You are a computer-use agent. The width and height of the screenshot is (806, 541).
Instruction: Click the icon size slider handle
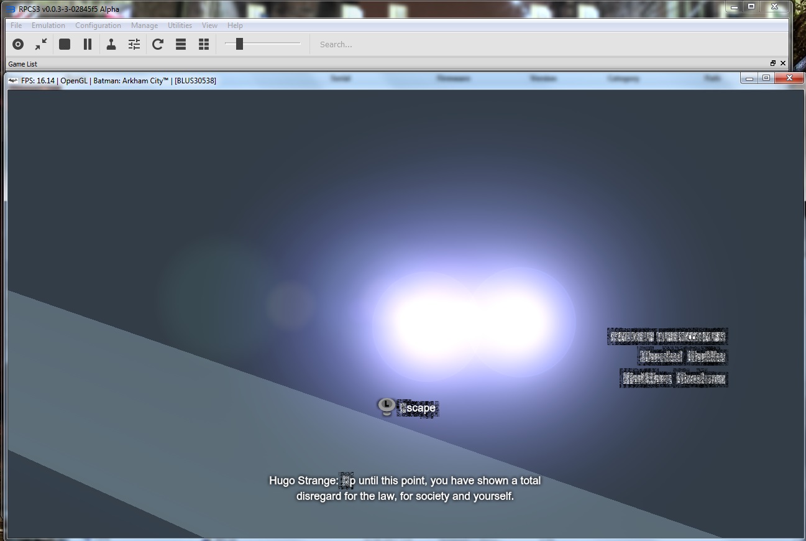coord(239,44)
